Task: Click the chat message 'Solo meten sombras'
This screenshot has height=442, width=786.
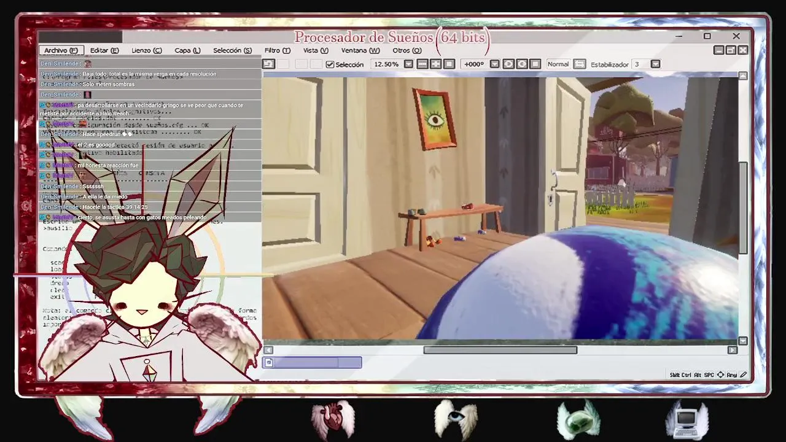Action: [109, 84]
